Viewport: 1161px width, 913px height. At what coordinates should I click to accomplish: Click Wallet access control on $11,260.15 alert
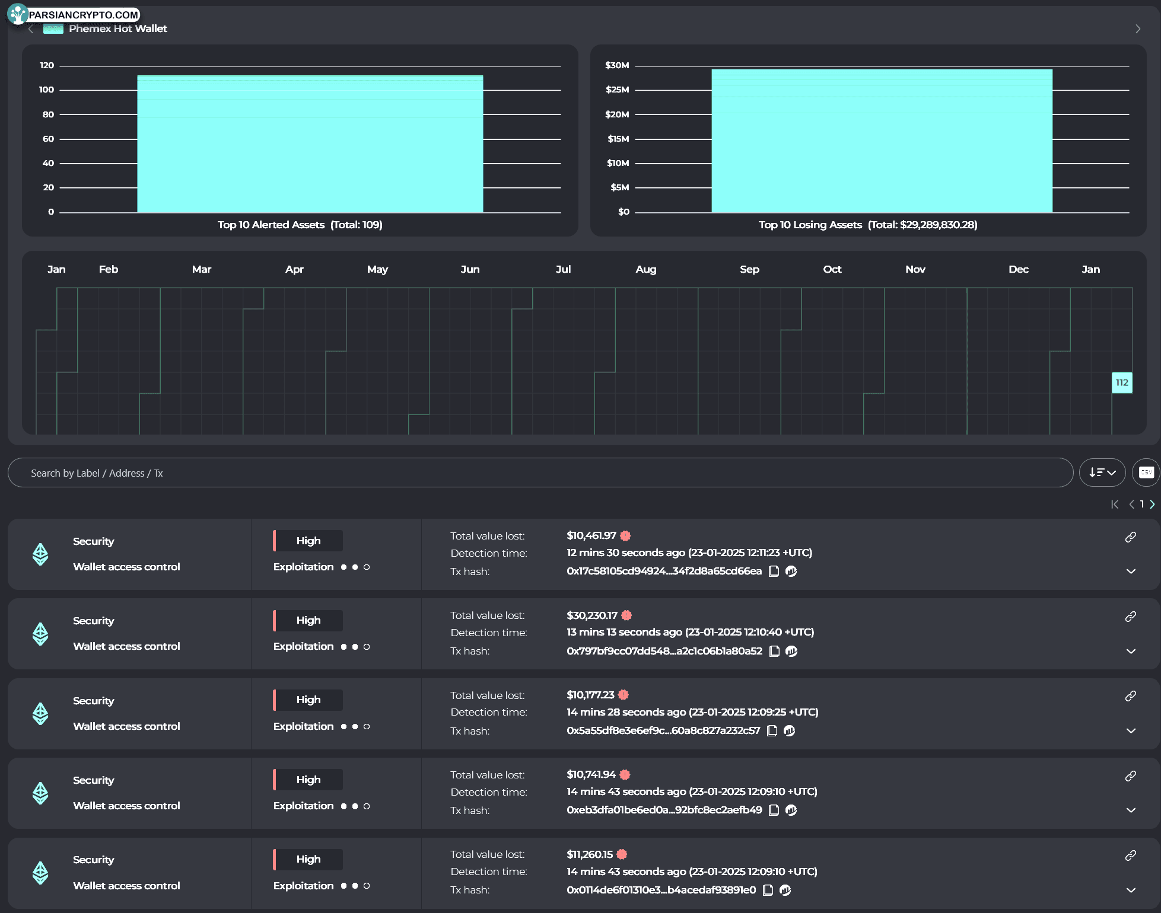pos(126,886)
